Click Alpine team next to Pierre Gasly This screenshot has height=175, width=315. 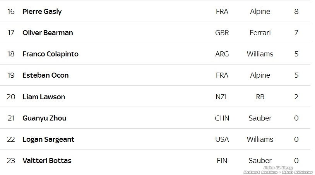point(260,12)
